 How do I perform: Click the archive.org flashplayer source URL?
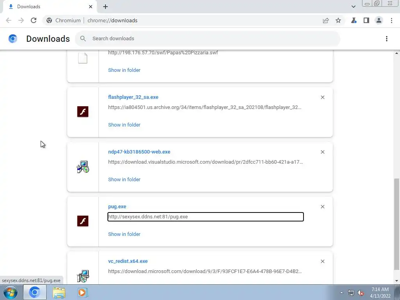(x=205, y=107)
